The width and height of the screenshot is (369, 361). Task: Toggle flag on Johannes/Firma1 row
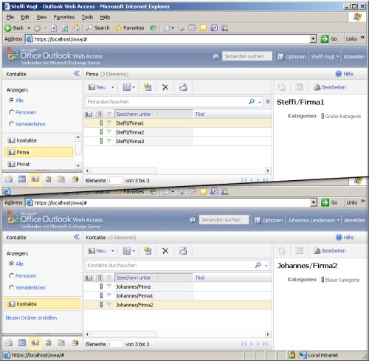pos(109,295)
